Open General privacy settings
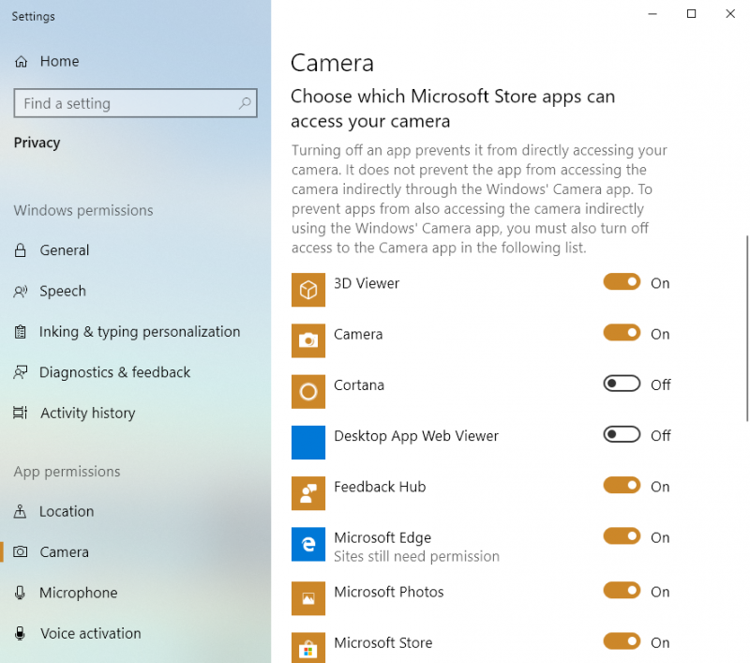 click(135, 250)
